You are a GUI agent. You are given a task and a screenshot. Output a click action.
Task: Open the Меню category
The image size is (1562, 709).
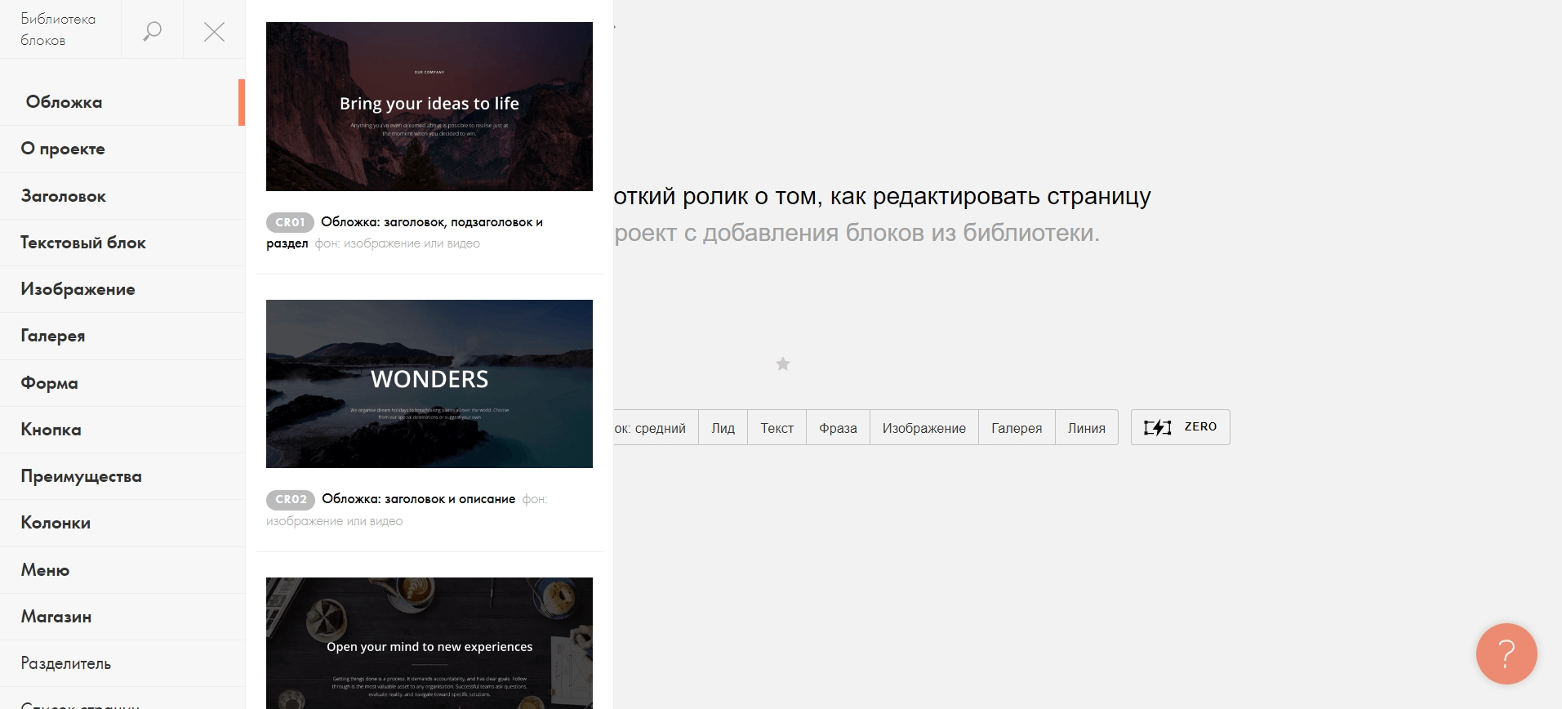point(122,570)
